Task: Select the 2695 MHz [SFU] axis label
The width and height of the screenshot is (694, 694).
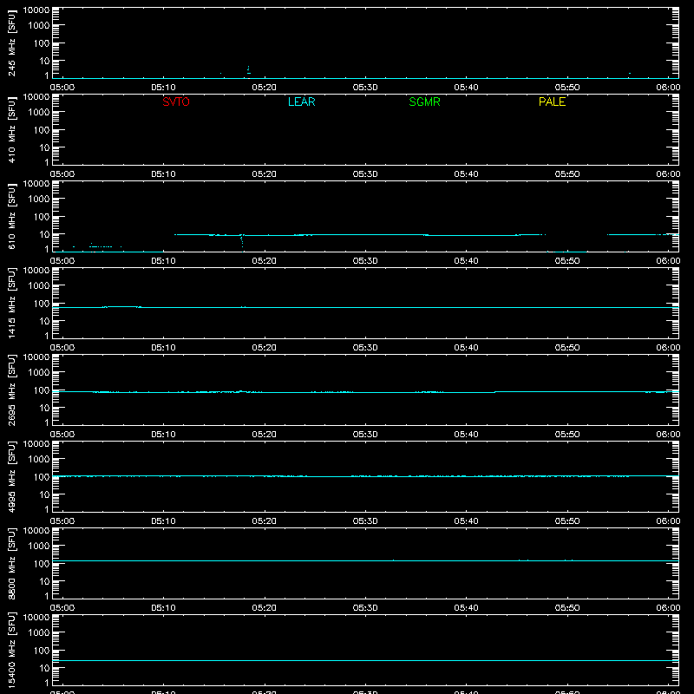Action: [x=11, y=390]
